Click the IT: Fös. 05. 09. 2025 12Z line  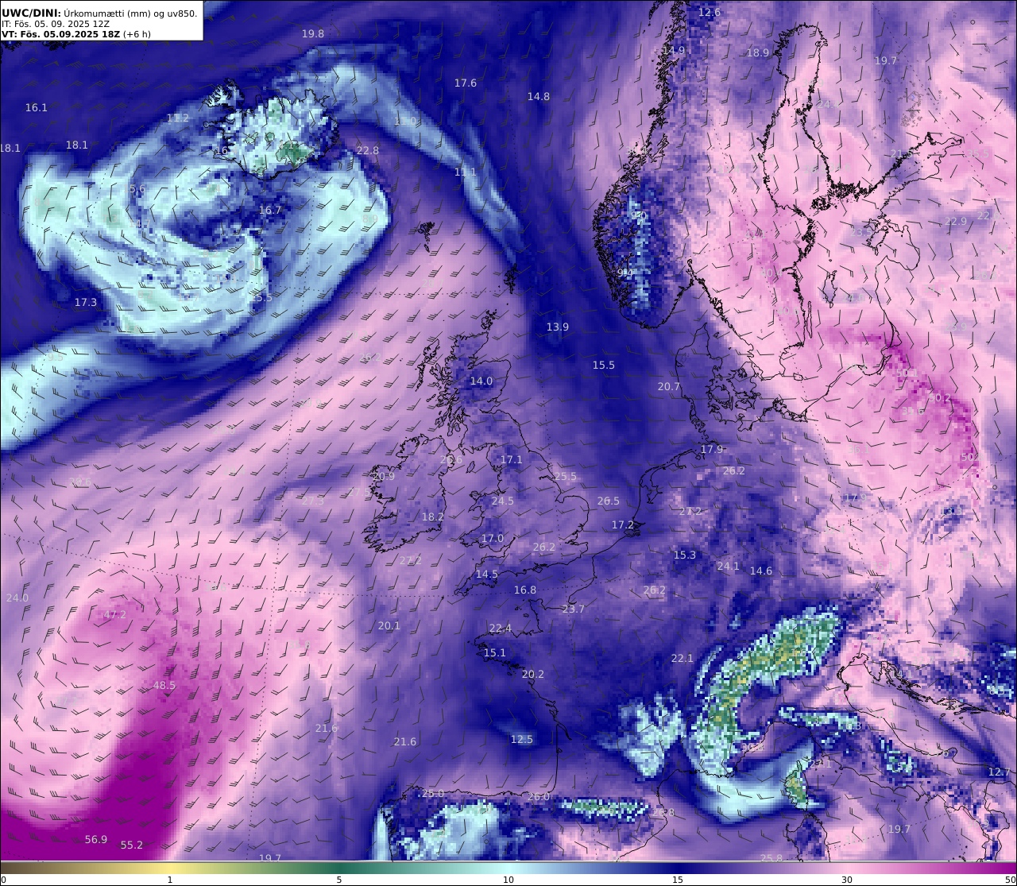56,24
